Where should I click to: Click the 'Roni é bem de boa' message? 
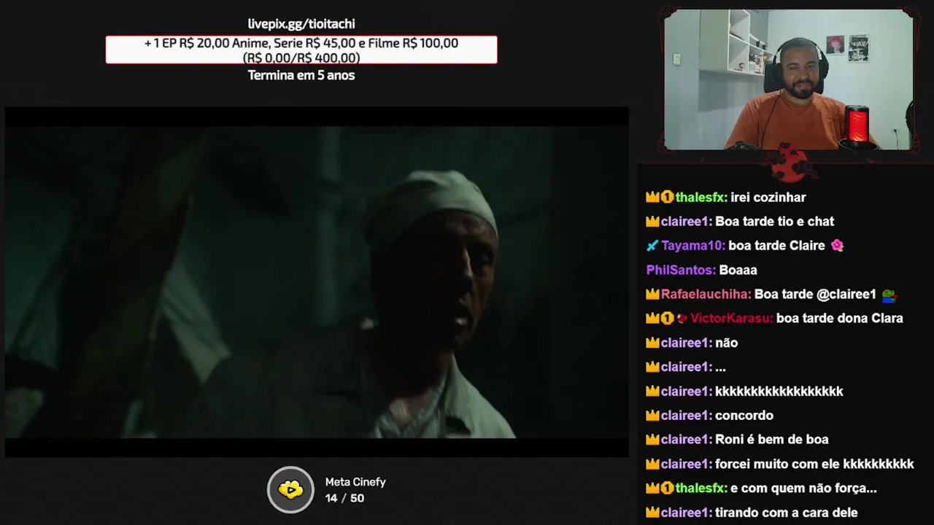click(772, 440)
